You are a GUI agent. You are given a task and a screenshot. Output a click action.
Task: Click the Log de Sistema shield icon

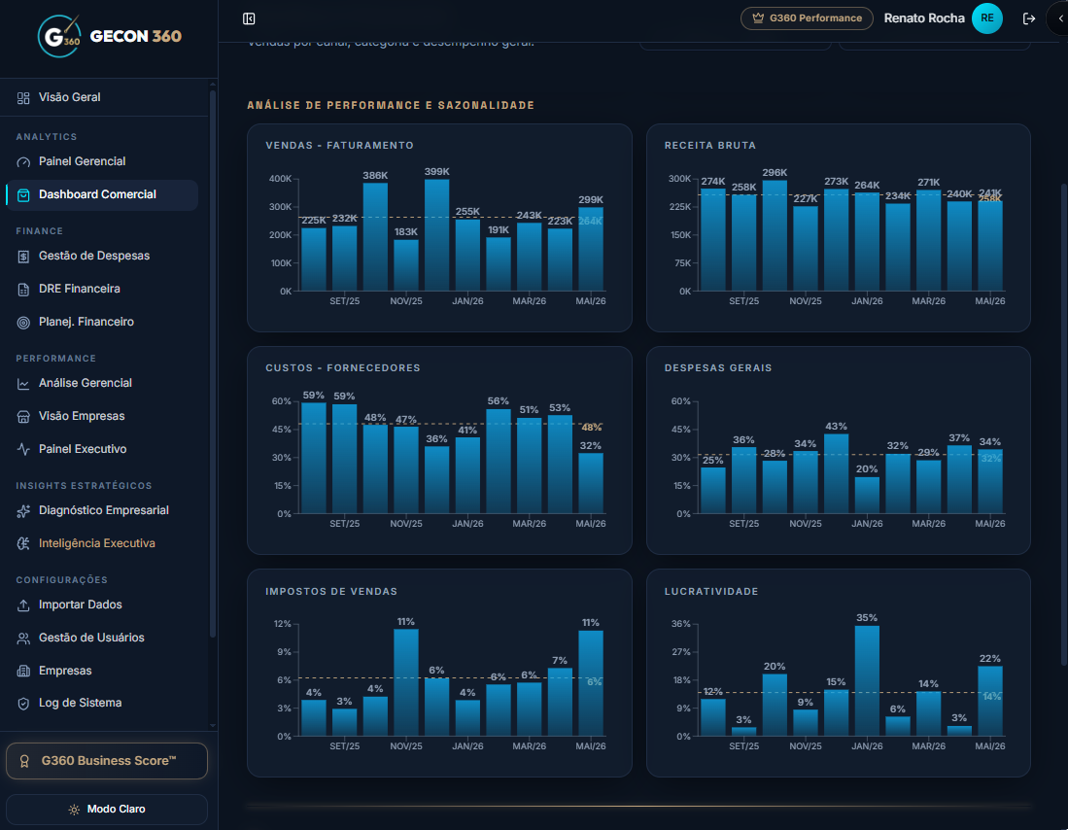23,704
